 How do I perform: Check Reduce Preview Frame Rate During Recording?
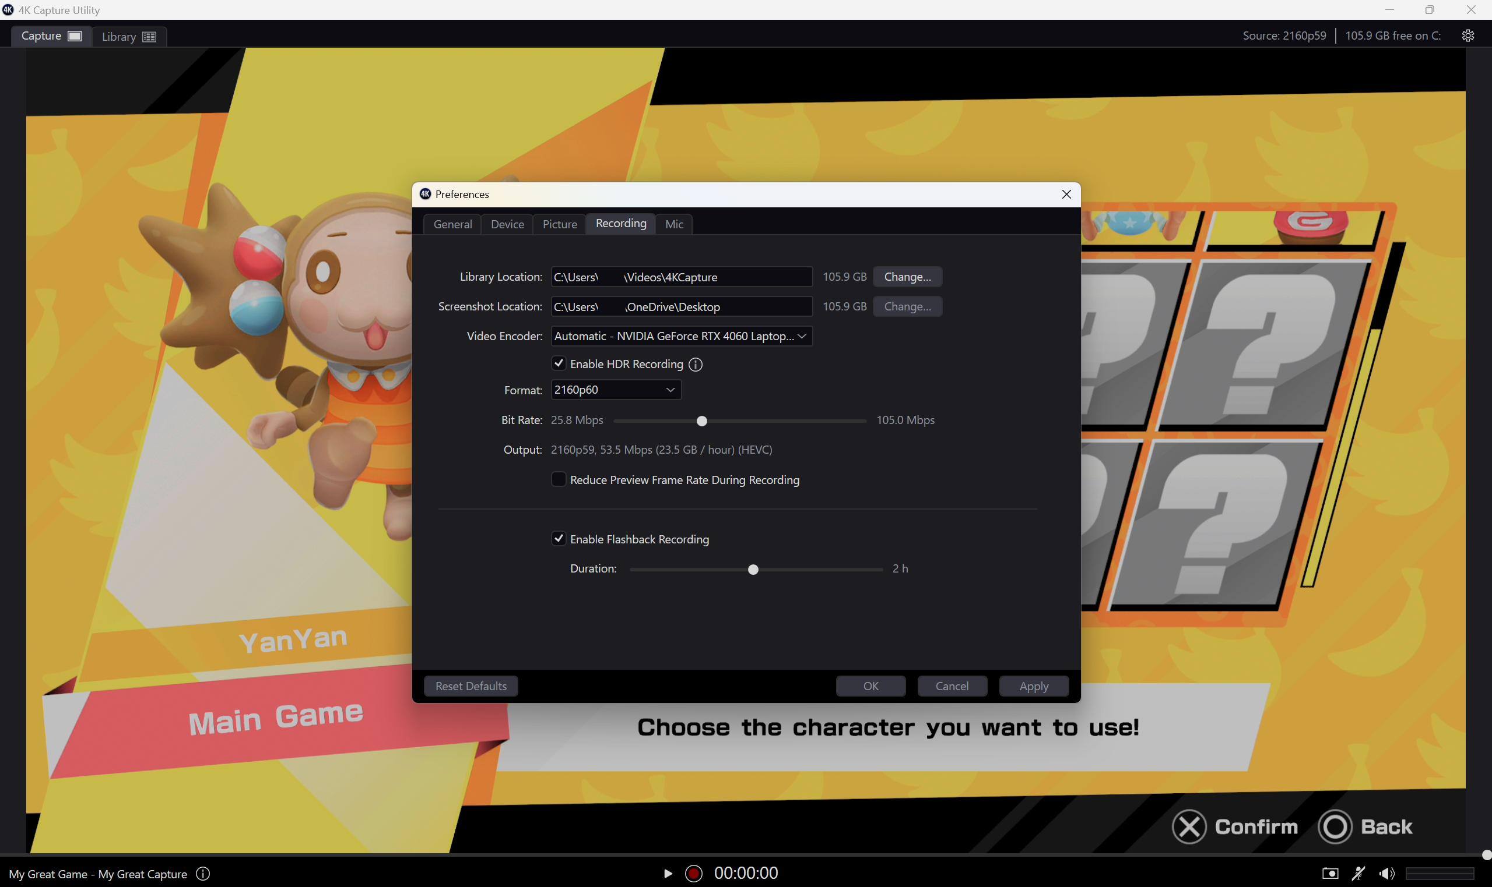[x=559, y=479]
